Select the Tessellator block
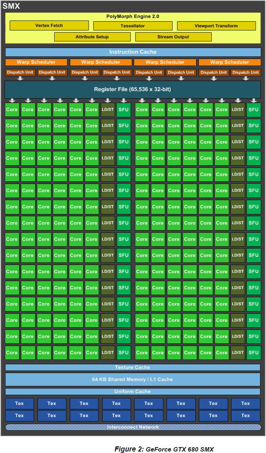Screen dimensions: 266x453 pos(133,26)
